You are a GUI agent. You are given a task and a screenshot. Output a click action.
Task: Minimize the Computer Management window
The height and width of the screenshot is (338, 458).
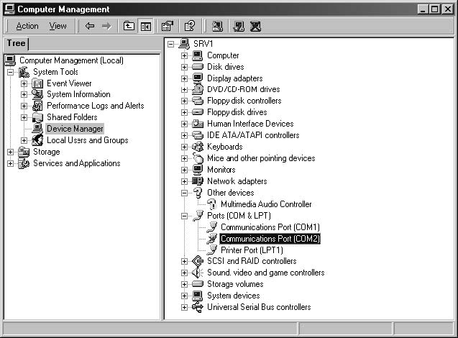click(422, 9)
